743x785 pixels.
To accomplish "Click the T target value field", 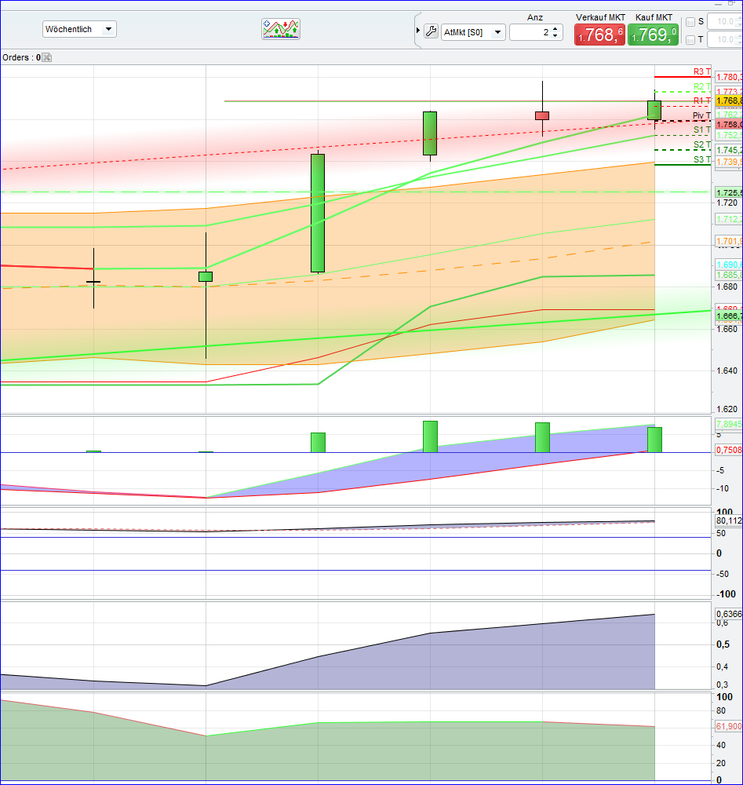I will pos(724,39).
